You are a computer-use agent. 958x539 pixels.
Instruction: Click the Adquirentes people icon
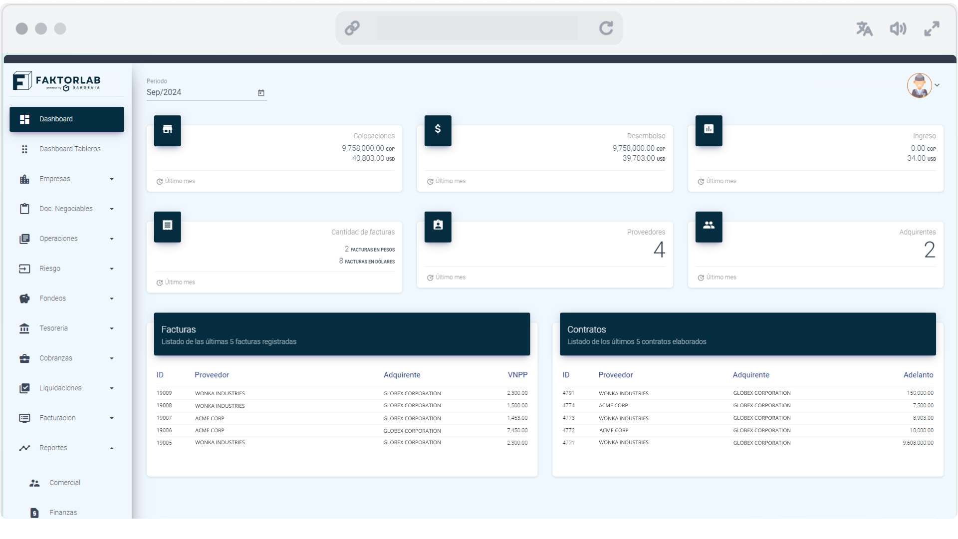point(709,227)
